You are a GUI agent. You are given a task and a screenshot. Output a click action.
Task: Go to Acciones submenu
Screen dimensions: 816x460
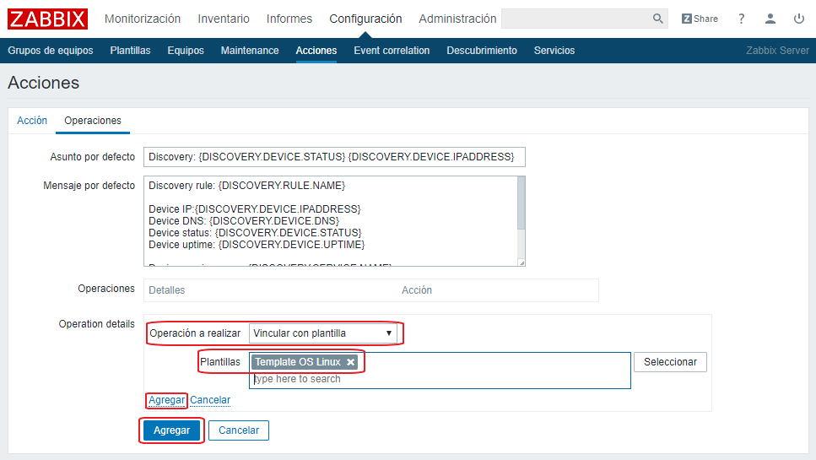(x=316, y=51)
